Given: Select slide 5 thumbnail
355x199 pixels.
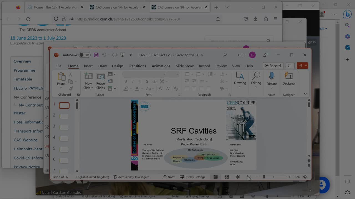Looking at the screenshot, I should click(64, 150).
